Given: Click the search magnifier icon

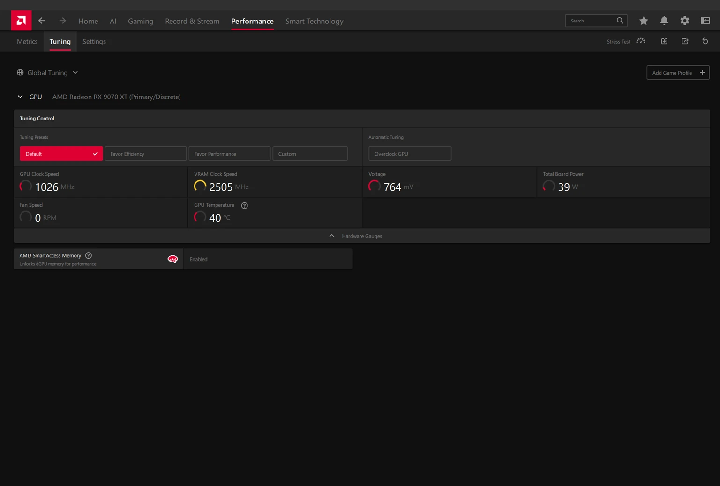Looking at the screenshot, I should [620, 21].
